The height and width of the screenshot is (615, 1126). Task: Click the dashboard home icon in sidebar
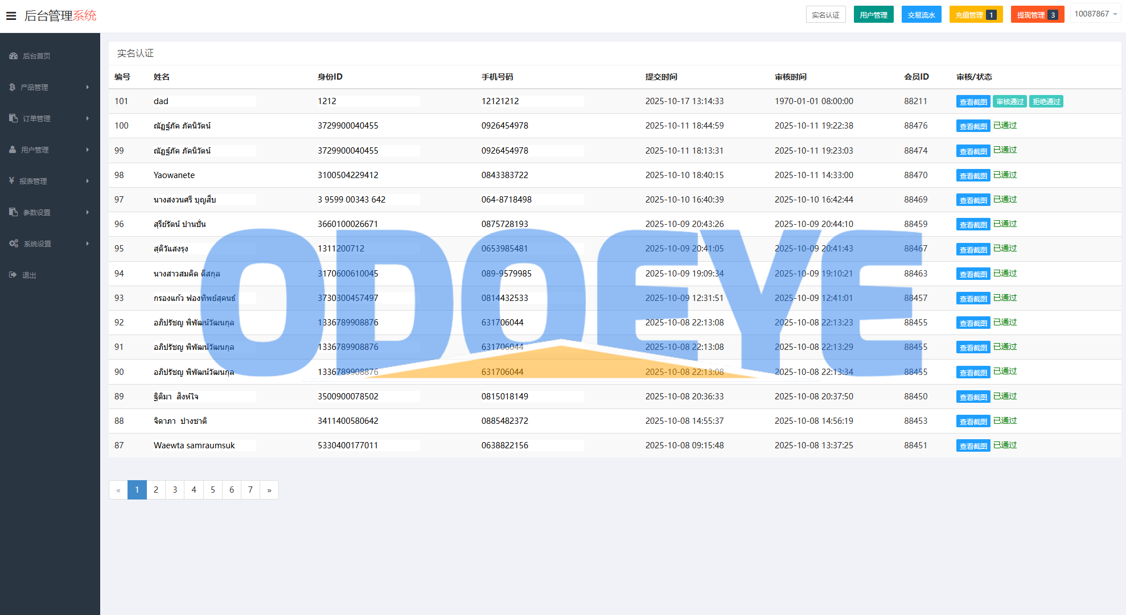point(14,56)
